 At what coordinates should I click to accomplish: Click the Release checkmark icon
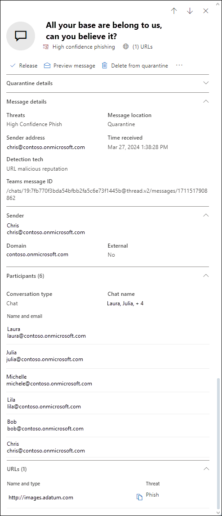pyautogui.click(x=13, y=65)
